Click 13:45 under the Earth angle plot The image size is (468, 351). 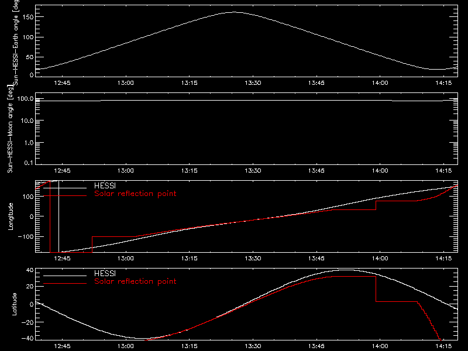(316, 83)
